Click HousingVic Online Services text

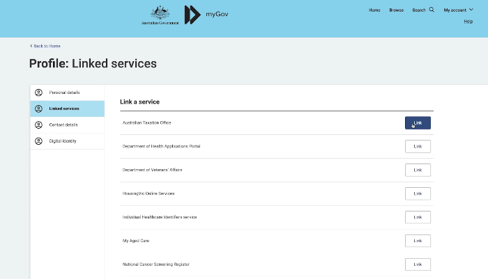pos(148,193)
